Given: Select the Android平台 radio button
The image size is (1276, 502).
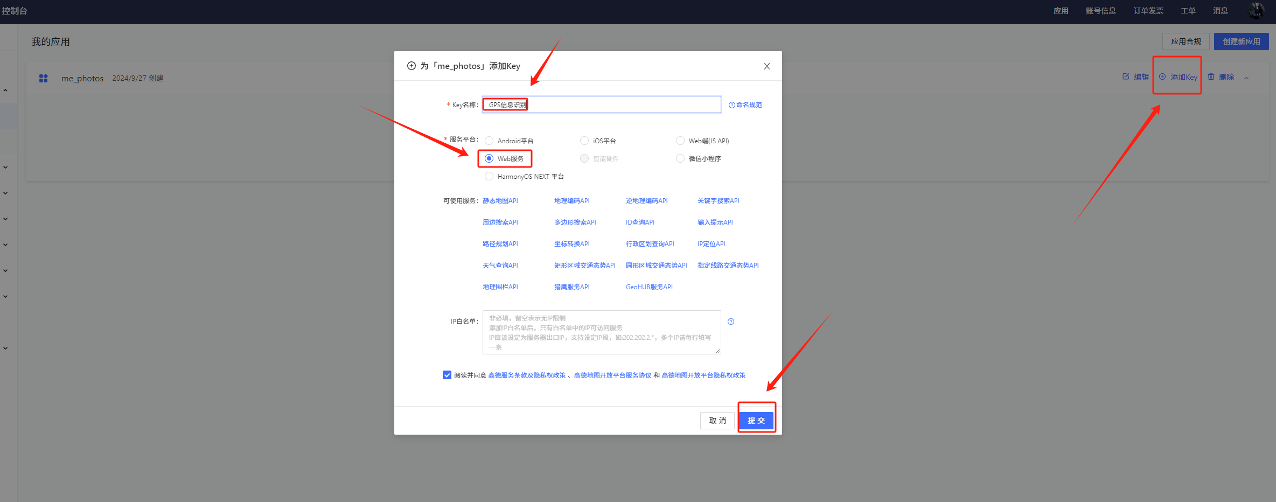Looking at the screenshot, I should point(489,141).
